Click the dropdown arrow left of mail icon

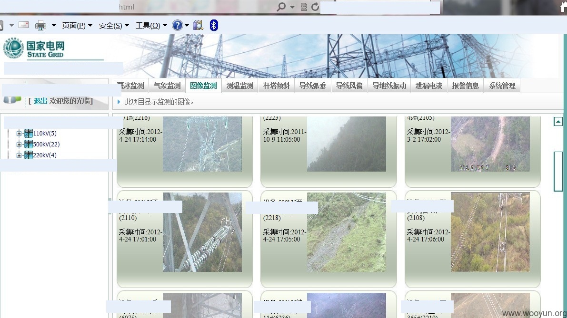point(11,25)
